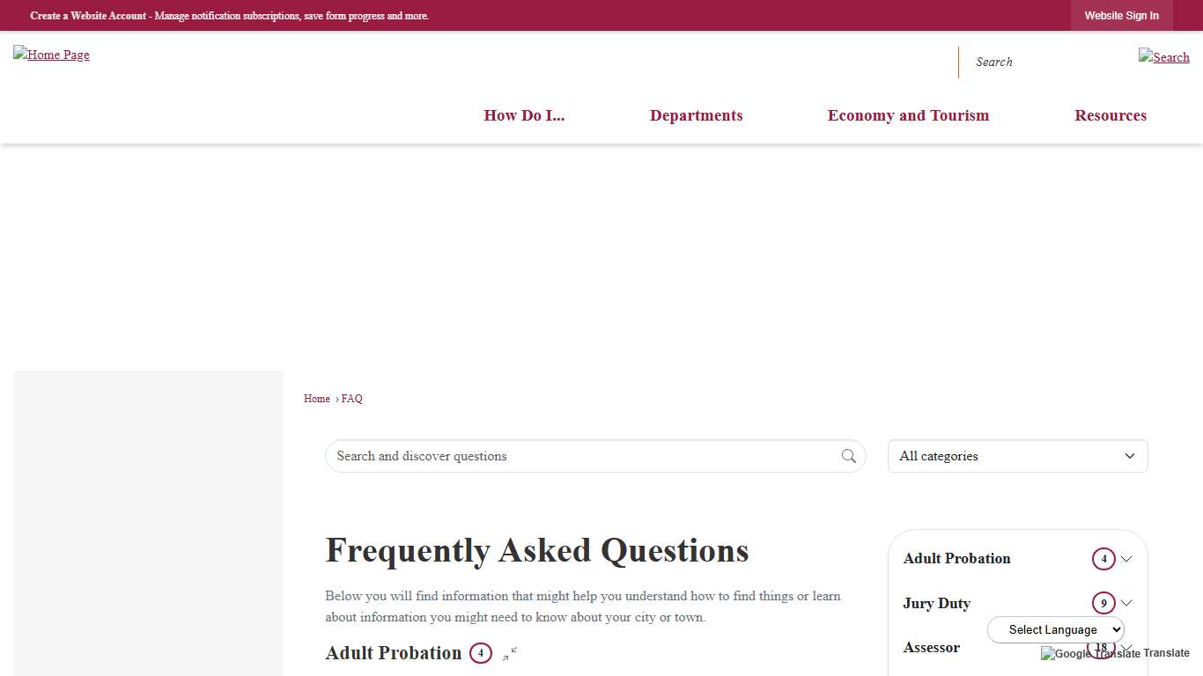The width and height of the screenshot is (1203, 676).
Task: Click inside the Search and discover questions field
Action: point(528,456)
